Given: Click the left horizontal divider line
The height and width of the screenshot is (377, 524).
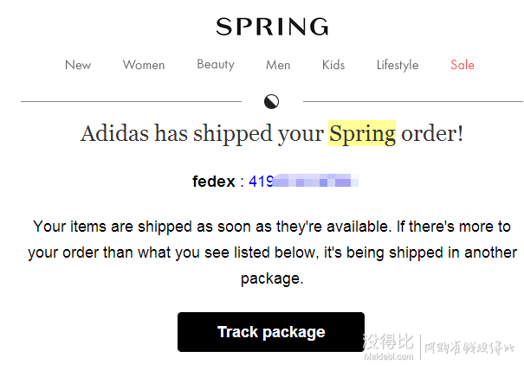Looking at the screenshot, I should click(x=131, y=101).
